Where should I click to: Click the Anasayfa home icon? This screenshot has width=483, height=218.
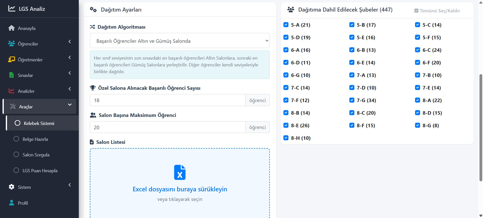[12, 28]
